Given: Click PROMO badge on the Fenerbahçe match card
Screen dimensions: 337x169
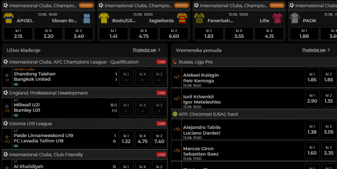Looking at the screenshot, I should coord(277,6).
